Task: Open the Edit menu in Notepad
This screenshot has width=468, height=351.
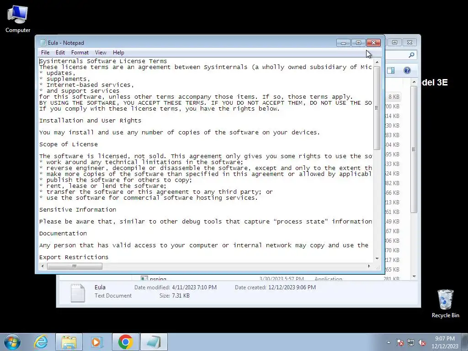Action: tap(60, 53)
